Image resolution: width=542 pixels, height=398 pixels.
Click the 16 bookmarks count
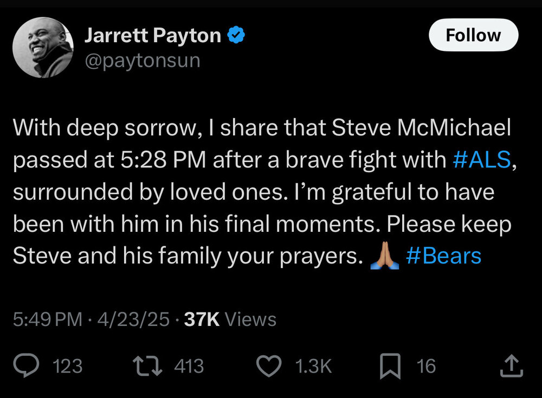point(426,367)
